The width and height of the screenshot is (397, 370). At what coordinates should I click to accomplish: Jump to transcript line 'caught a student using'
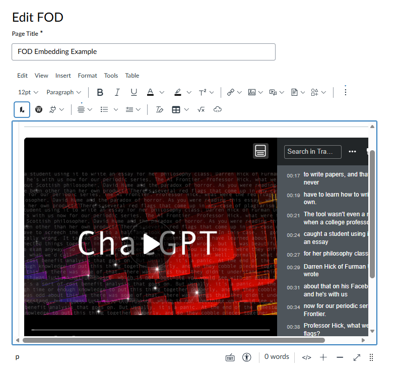click(x=327, y=238)
